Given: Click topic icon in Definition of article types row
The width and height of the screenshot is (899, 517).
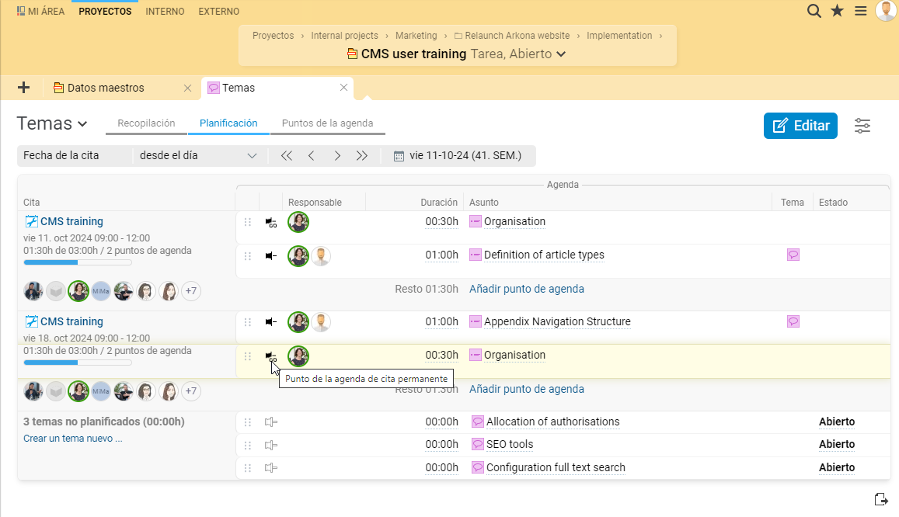Looking at the screenshot, I should [793, 255].
